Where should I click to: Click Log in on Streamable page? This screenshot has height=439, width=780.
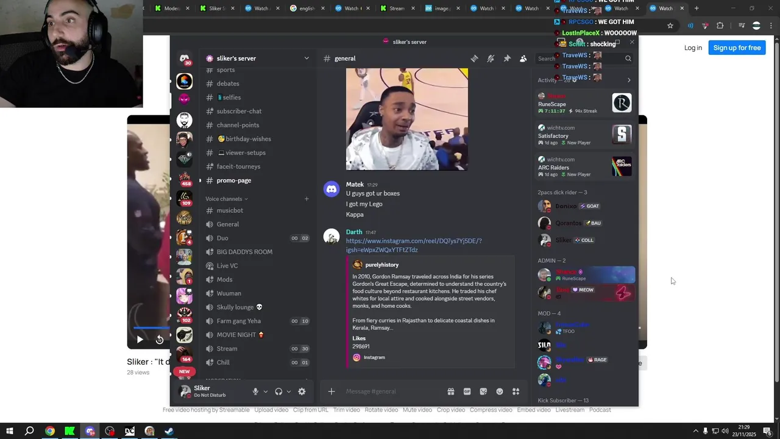click(x=693, y=48)
